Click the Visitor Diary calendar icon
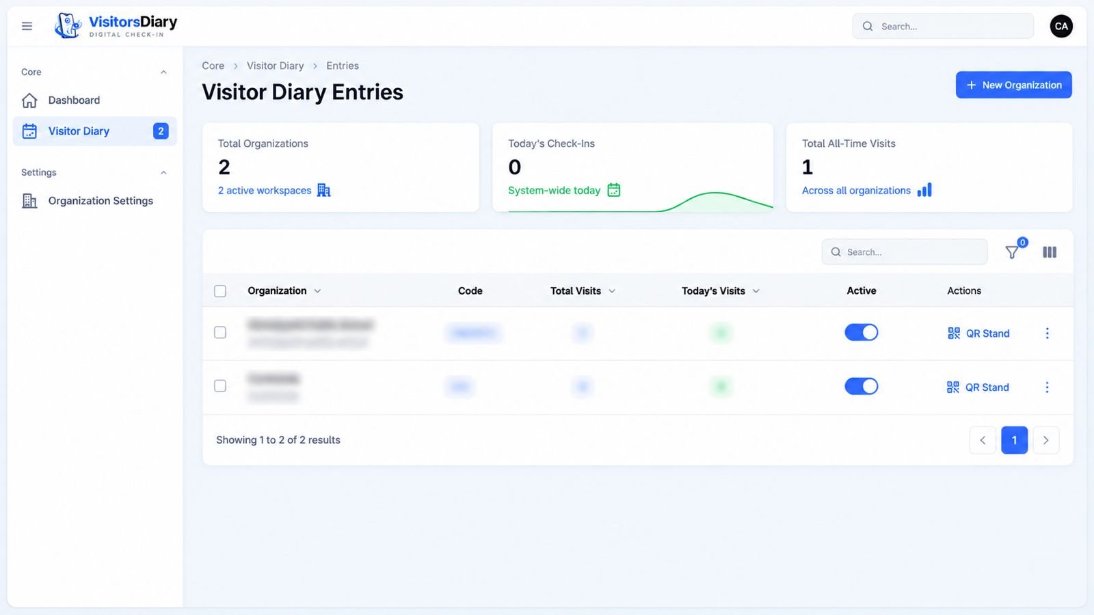The image size is (1094, 615). [x=29, y=131]
